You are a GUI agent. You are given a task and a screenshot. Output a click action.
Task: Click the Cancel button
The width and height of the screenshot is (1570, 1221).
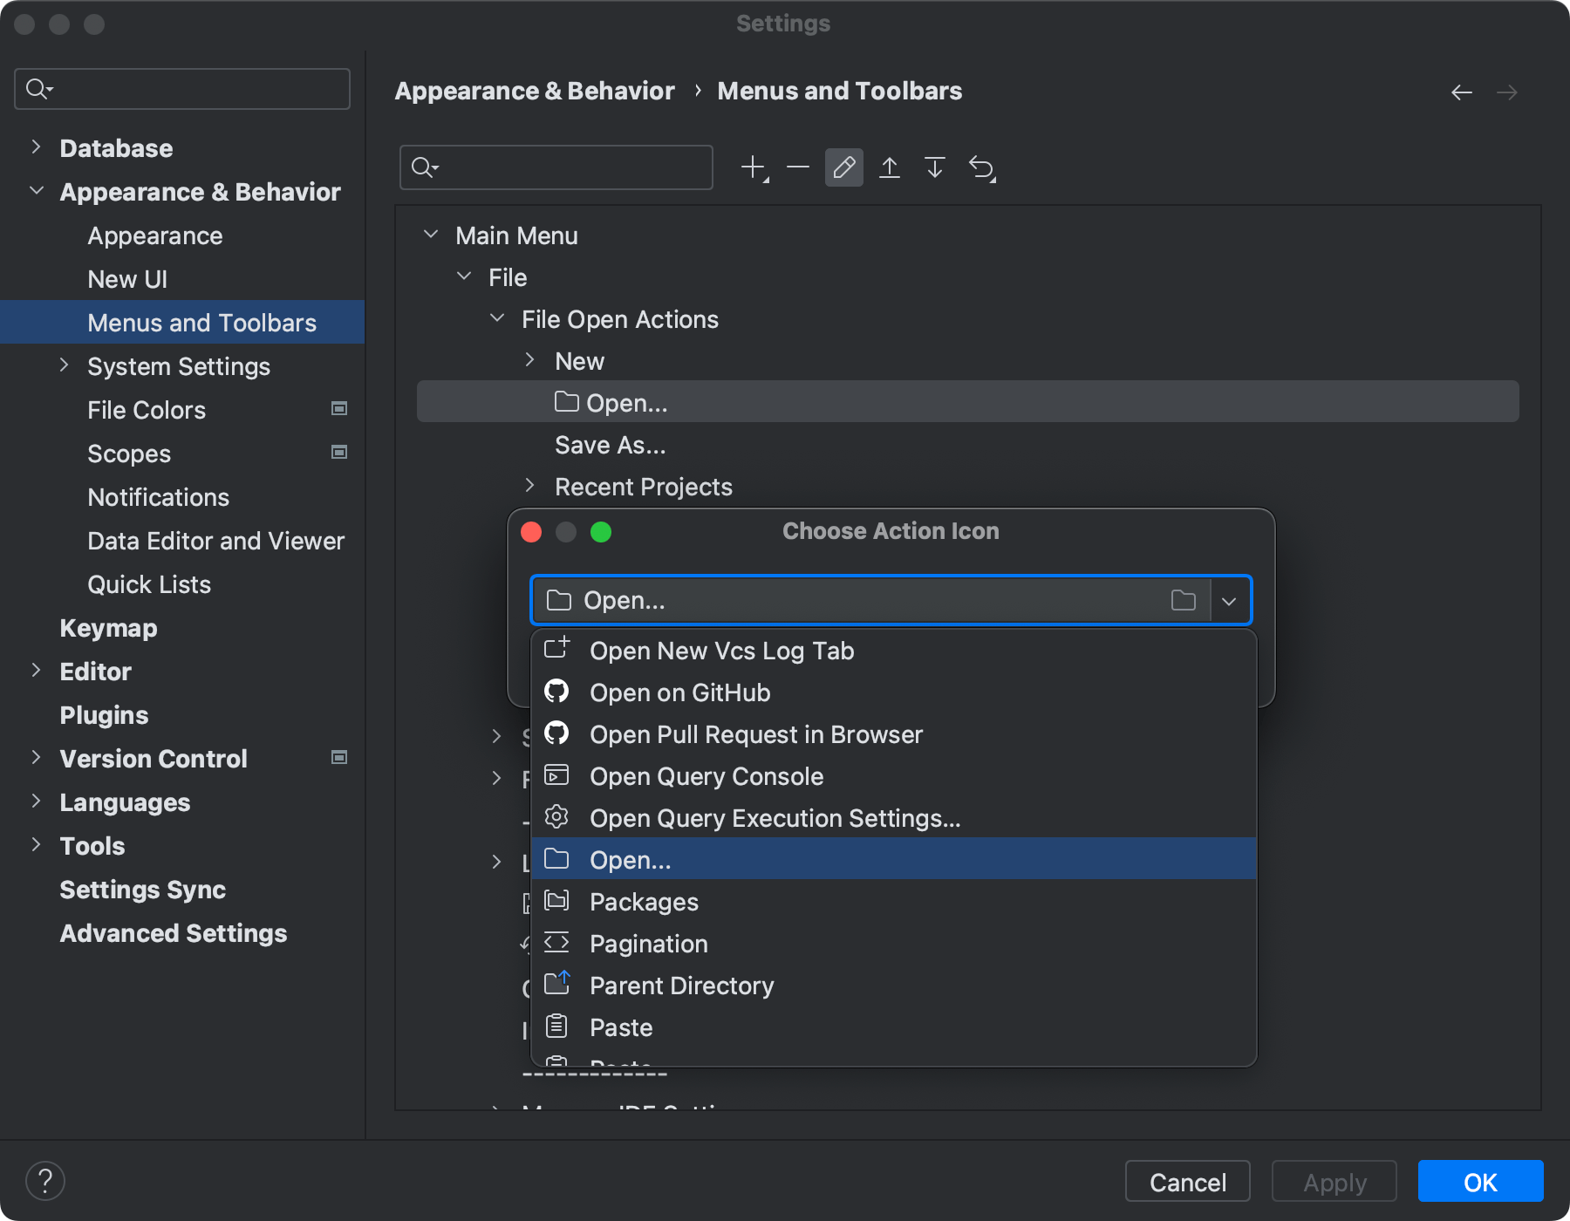click(1188, 1182)
